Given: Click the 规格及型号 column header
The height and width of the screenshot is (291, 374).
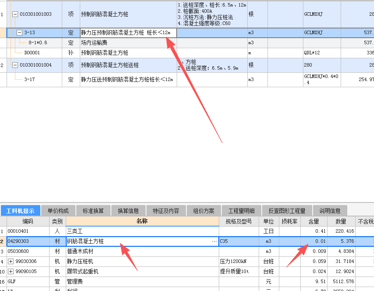Looking at the screenshot, I should 239,221.
